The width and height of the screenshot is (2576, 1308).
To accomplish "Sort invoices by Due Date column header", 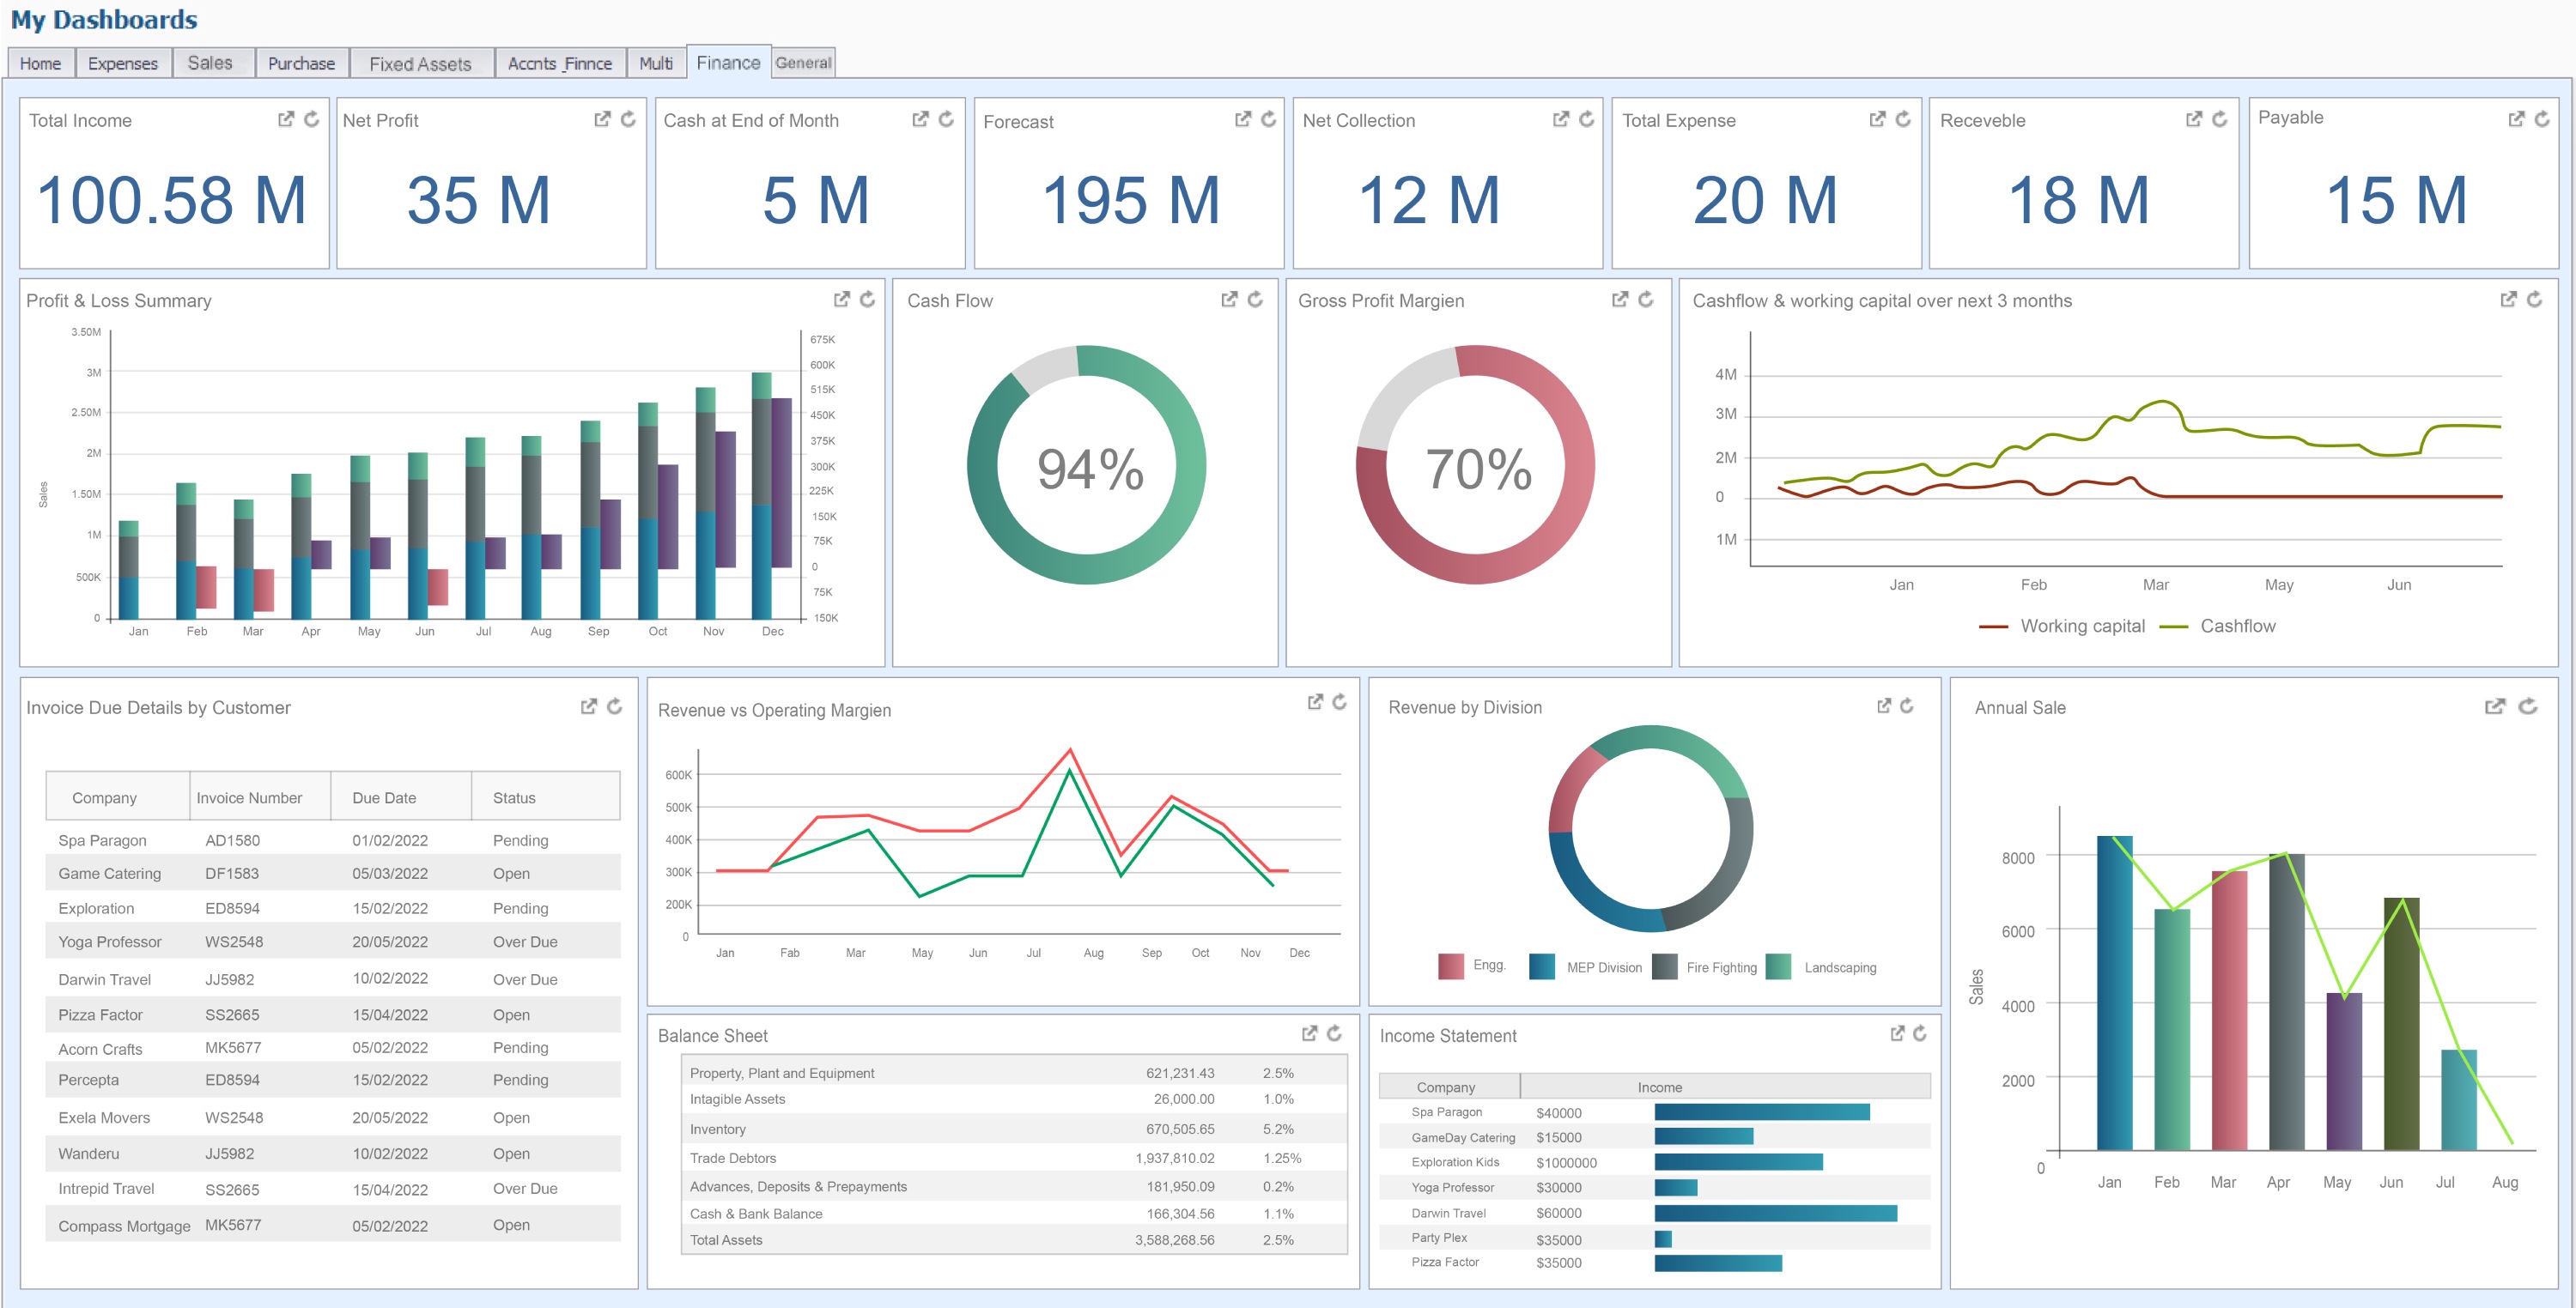I will [384, 797].
